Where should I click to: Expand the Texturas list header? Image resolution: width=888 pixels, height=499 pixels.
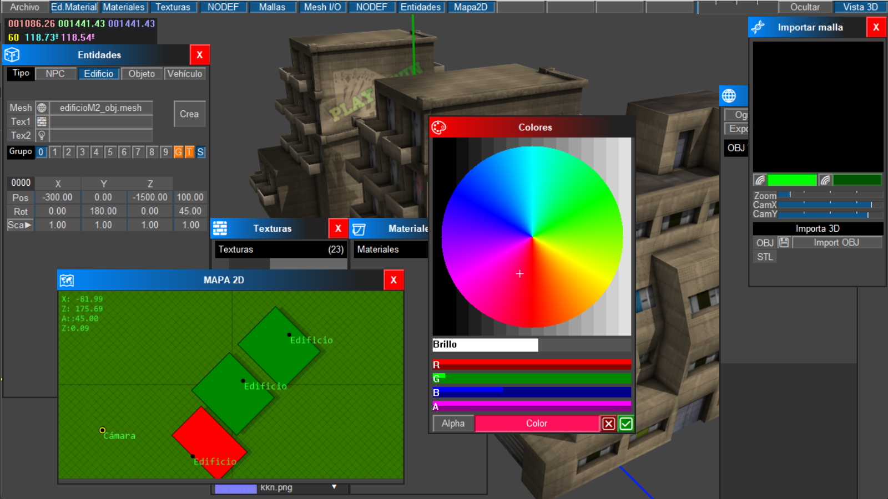click(281, 249)
